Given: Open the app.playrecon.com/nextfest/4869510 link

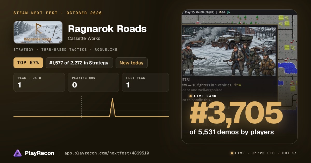Looking at the screenshot, I should 107,153.
